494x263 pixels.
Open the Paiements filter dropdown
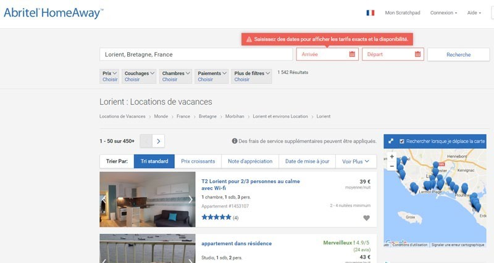[212, 76]
